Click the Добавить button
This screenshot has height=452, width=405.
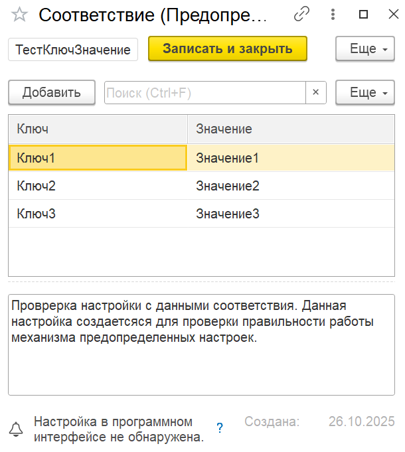pyautogui.click(x=52, y=93)
